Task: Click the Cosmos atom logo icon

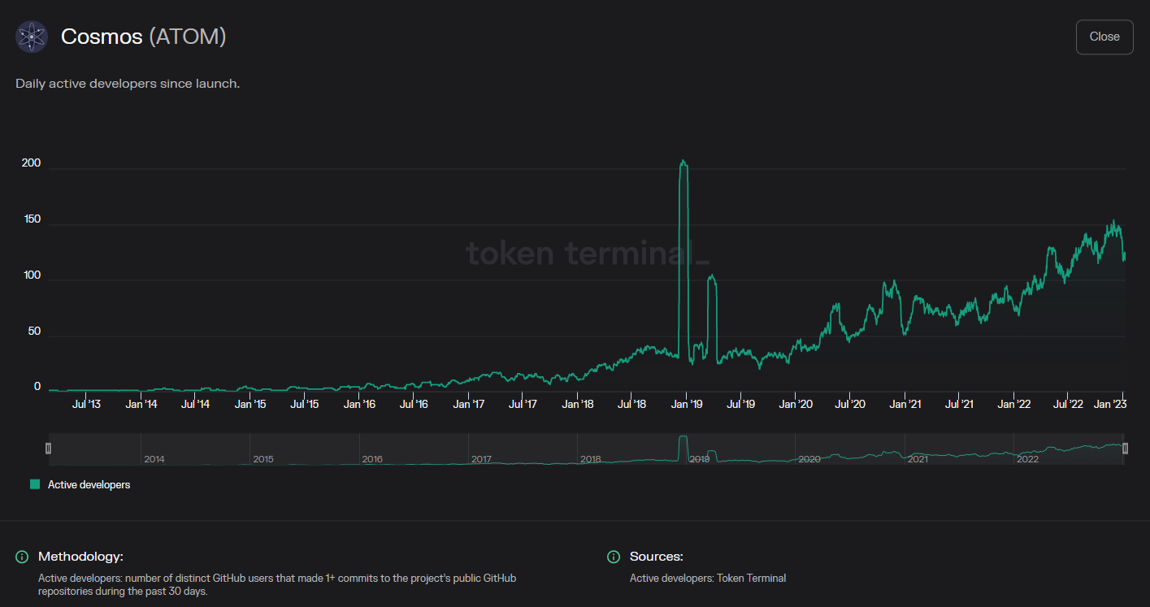Action: [33, 37]
